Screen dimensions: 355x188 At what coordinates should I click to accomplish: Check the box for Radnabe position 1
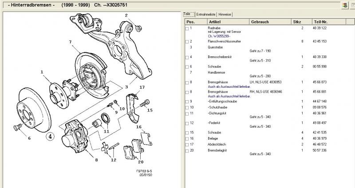pyautogui.click(x=187, y=28)
